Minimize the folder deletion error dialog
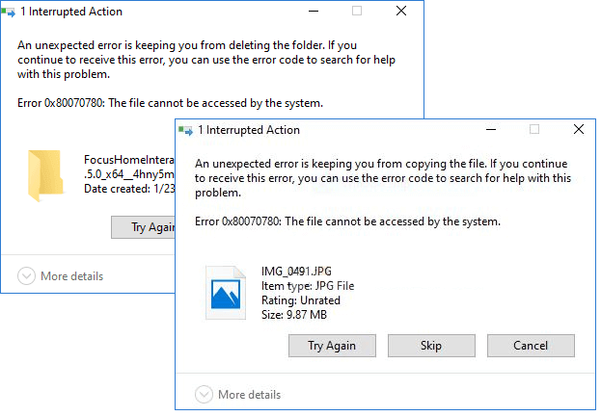The width and height of the screenshot is (601, 416). (312, 12)
